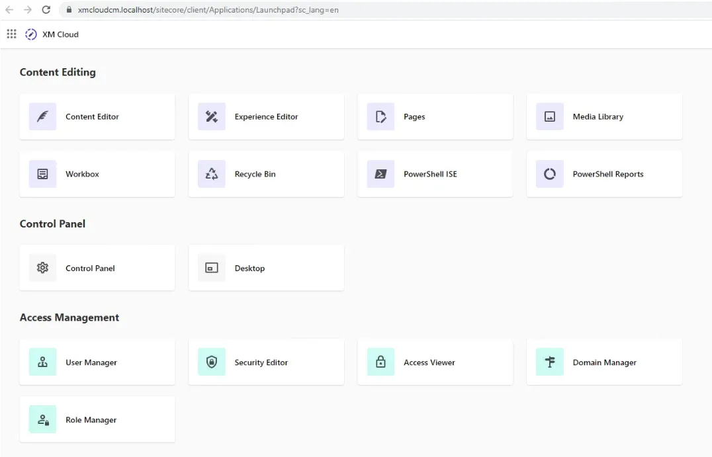Screen dimensions: 712x457
Task: Click the Media Library image icon
Action: (549, 116)
